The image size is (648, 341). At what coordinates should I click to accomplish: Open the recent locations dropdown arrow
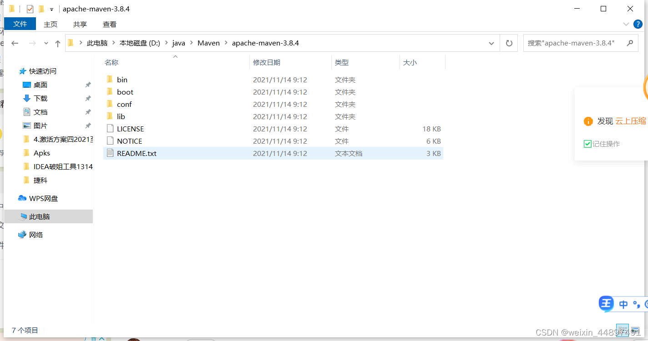[x=46, y=43]
